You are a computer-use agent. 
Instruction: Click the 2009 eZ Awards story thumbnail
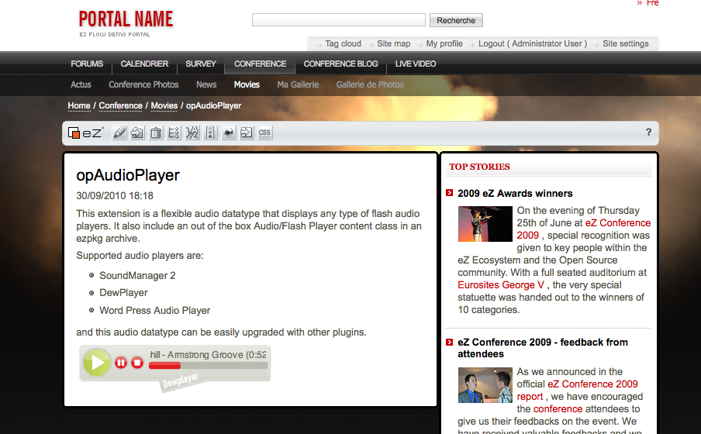click(x=485, y=224)
